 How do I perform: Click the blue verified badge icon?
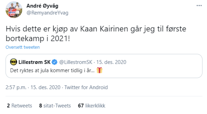pos(54,62)
